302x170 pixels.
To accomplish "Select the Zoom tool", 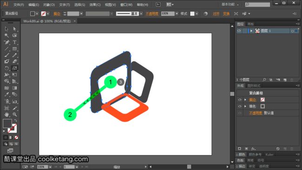I will pos(14,115).
